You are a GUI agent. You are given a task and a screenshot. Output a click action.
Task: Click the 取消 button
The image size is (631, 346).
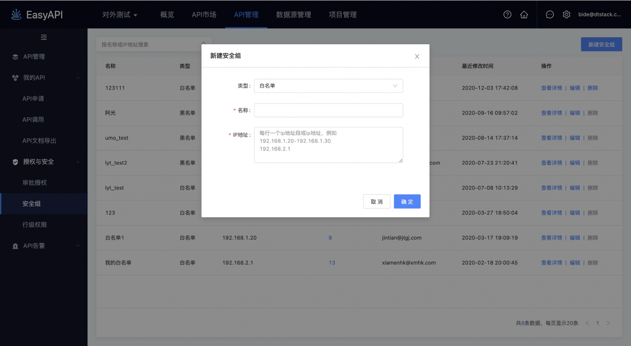[x=376, y=201]
